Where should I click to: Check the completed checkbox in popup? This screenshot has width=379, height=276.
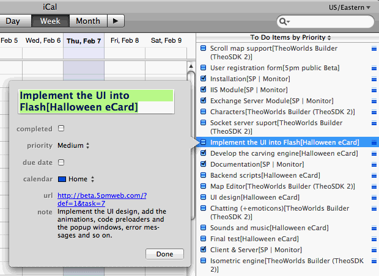[61, 129]
